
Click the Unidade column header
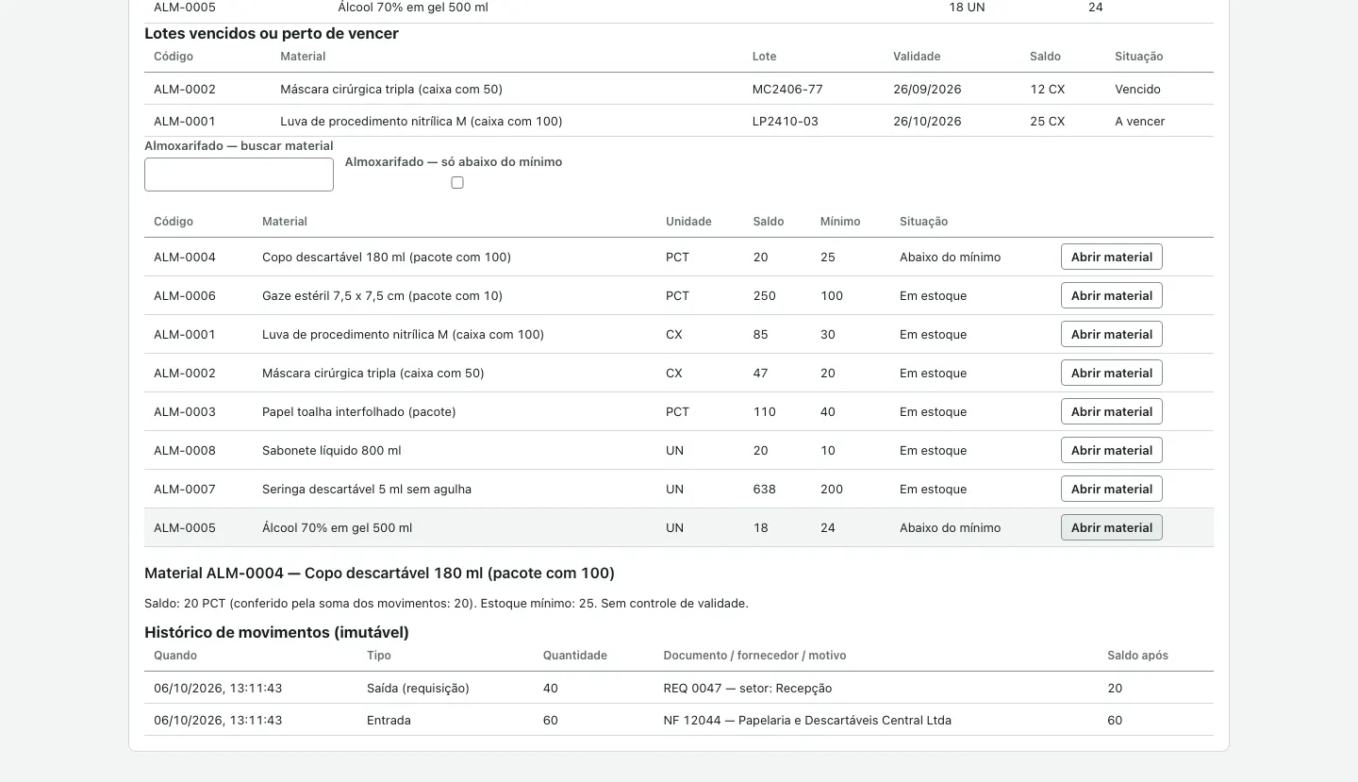point(688,222)
